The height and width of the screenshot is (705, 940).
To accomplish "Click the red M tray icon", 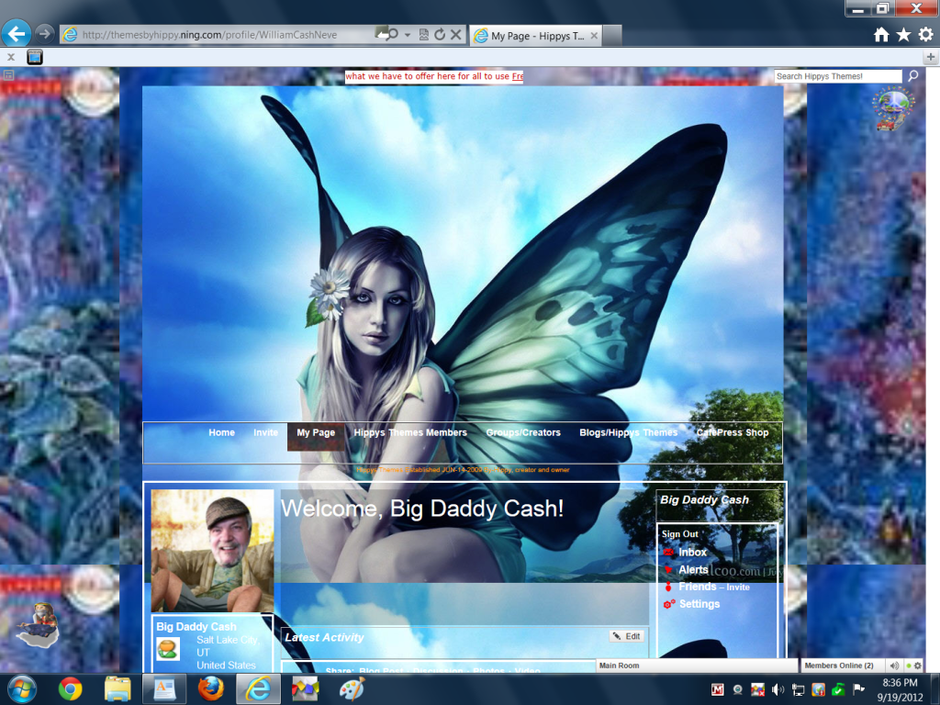I will pyautogui.click(x=718, y=689).
